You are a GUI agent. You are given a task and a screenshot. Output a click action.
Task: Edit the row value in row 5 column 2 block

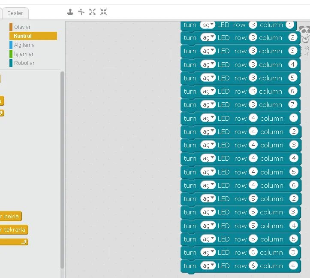pyautogui.click(x=253, y=199)
